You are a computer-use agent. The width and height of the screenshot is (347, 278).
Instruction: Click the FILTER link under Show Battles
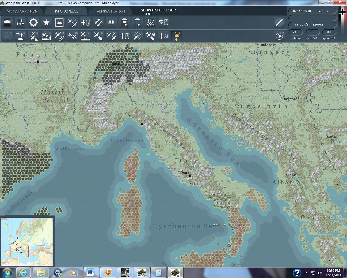click(x=148, y=14)
